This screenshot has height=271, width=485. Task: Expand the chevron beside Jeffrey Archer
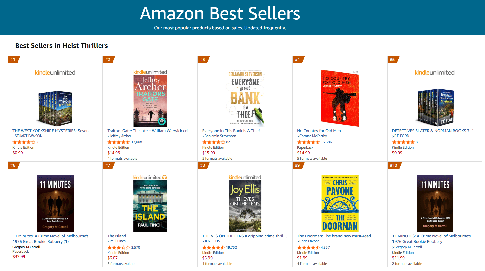[108, 136]
